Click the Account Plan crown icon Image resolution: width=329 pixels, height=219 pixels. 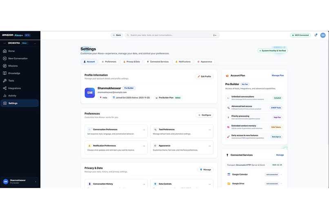227,75
